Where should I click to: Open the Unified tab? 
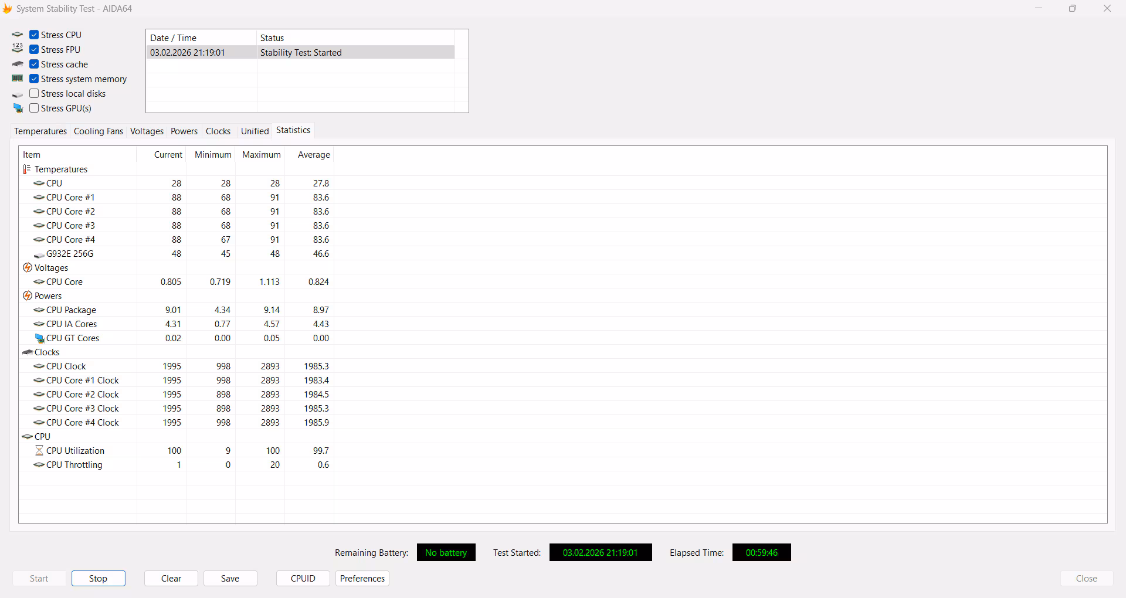pos(255,131)
